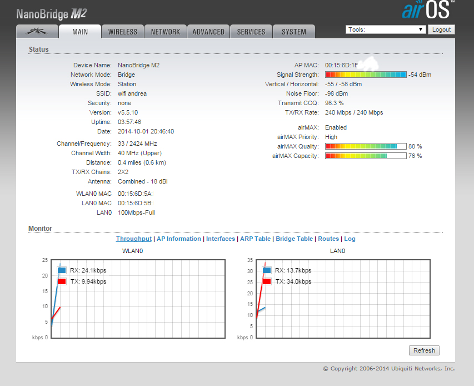Click the Refresh button
Image resolution: width=474 pixels, height=386 pixels.
tap(424, 350)
